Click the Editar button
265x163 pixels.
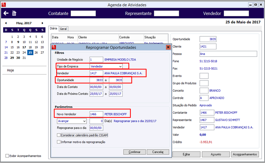(186, 154)
